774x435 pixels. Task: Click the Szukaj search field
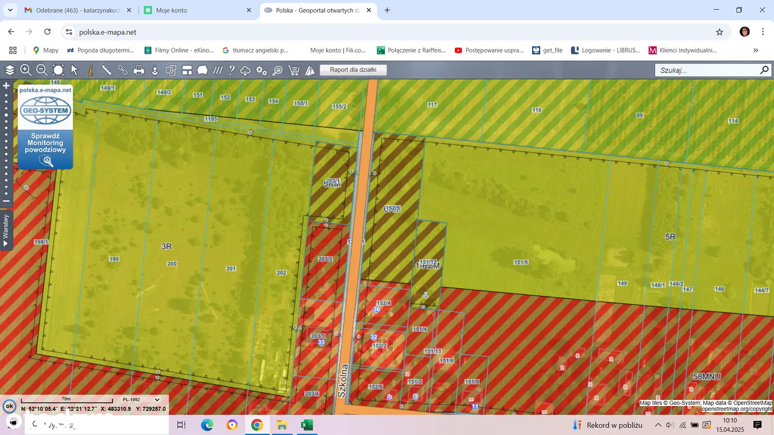pos(706,70)
